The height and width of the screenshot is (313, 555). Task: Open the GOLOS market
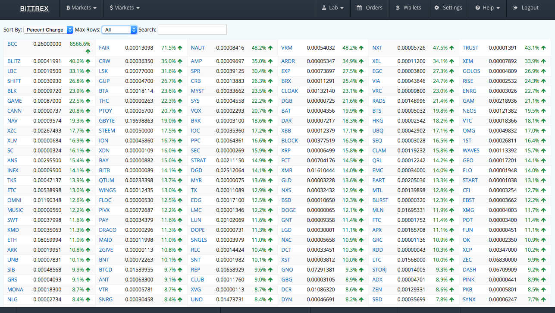point(471,71)
